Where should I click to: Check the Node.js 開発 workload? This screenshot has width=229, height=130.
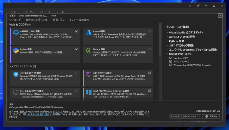tap(149, 49)
